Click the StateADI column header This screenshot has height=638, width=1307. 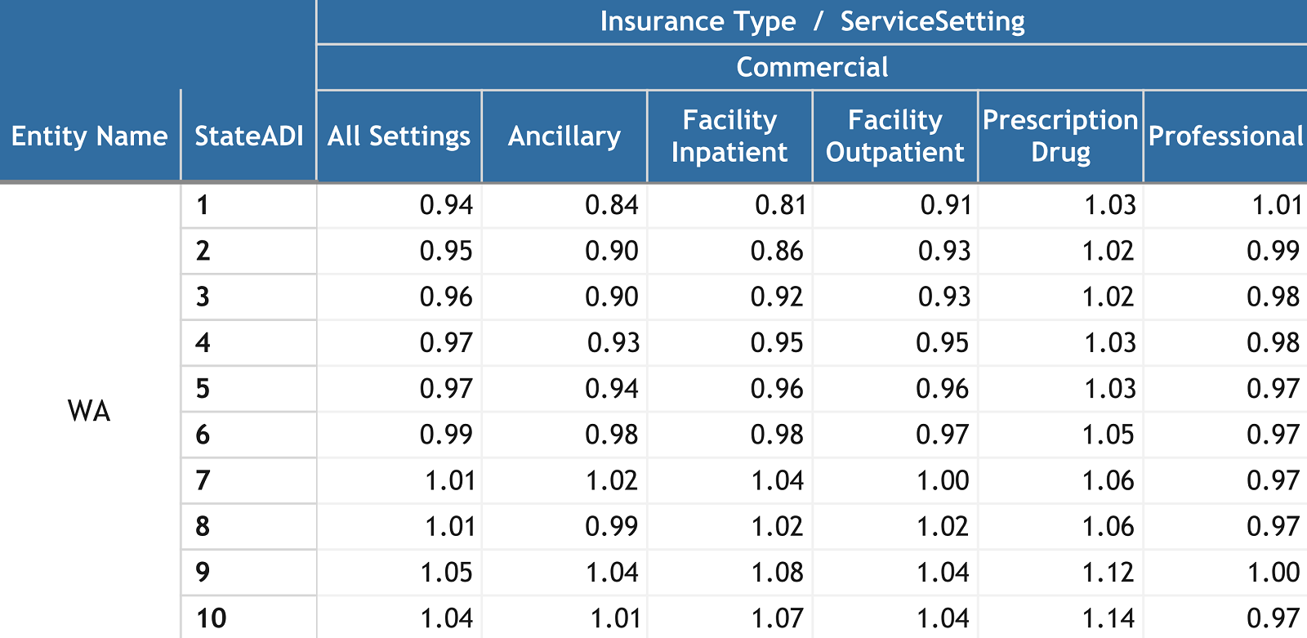tap(248, 136)
